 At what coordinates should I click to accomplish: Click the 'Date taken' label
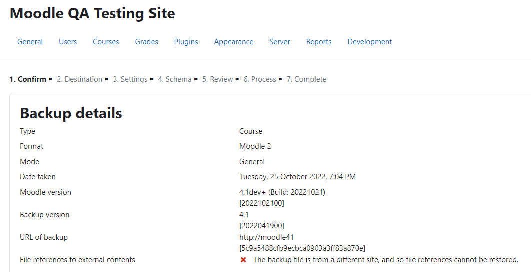(37, 177)
